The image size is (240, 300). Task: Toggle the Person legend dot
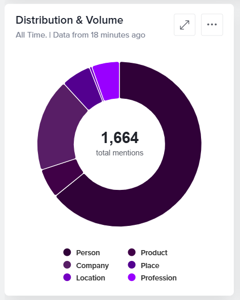coord(67,252)
